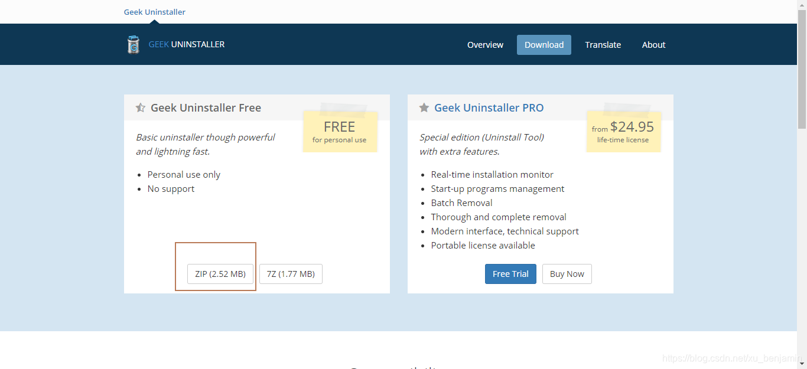The width and height of the screenshot is (807, 369).
Task: Click the FREE for personal use note
Action: pyautogui.click(x=340, y=132)
